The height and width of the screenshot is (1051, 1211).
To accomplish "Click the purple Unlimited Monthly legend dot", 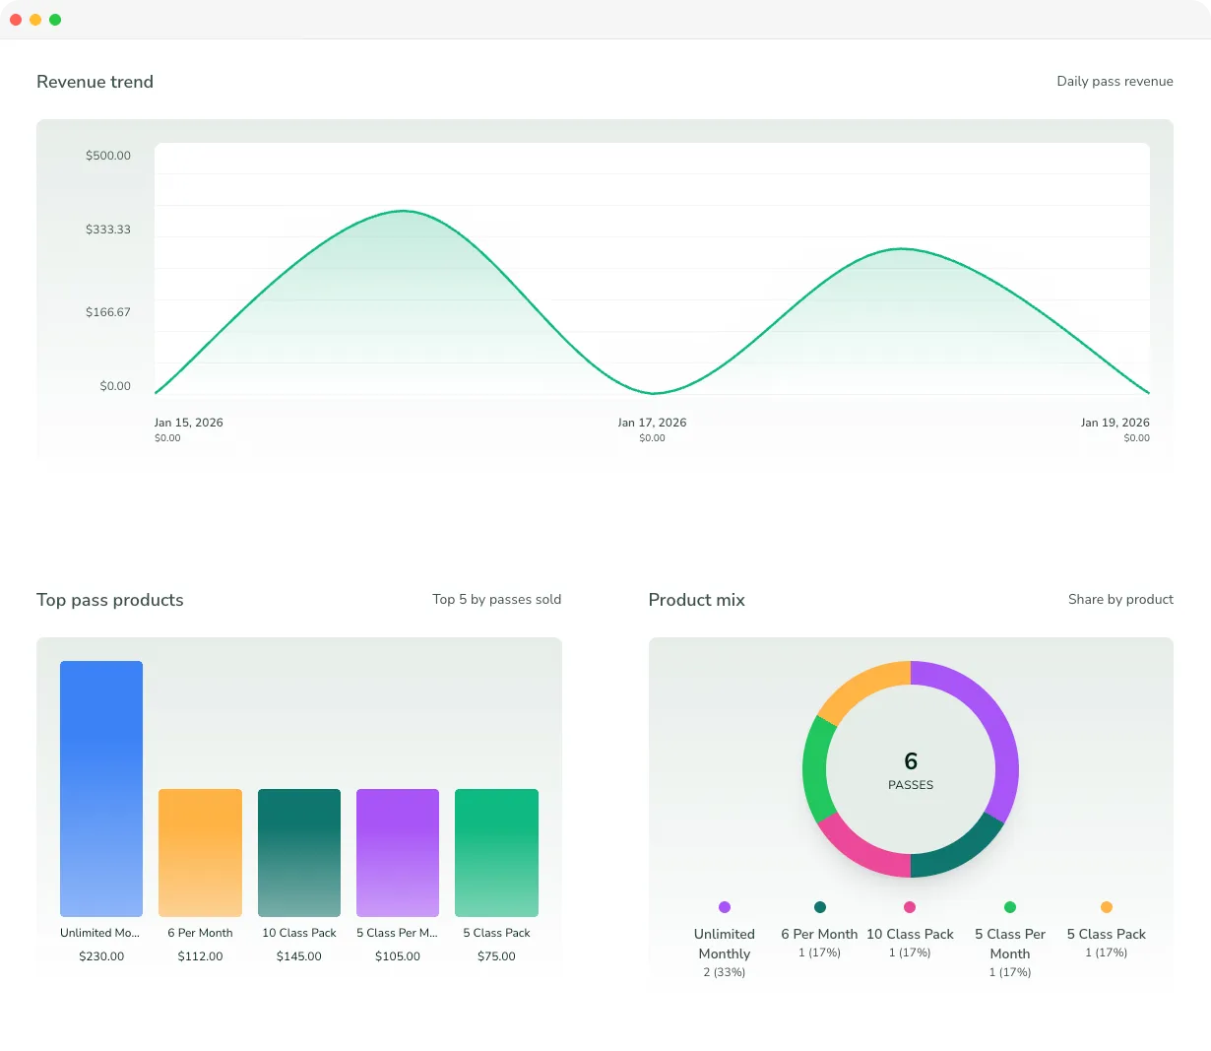I will (x=724, y=906).
